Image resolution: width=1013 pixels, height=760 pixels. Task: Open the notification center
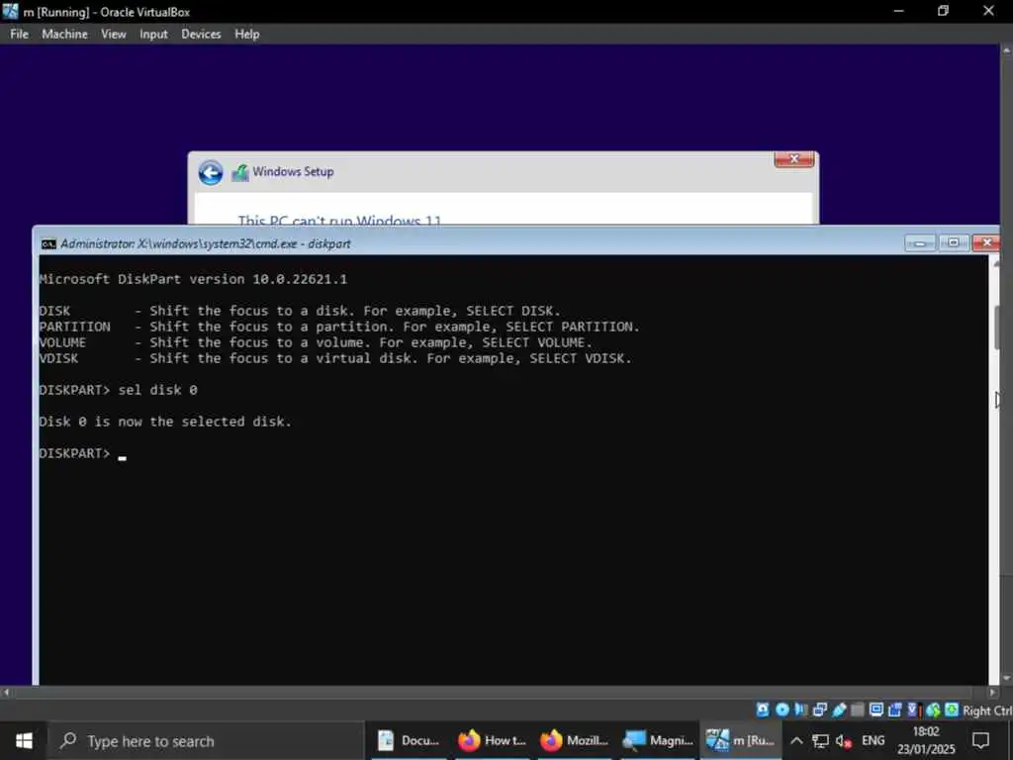coord(980,740)
